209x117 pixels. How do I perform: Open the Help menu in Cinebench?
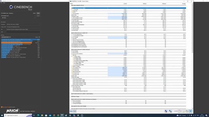coord(4,3)
